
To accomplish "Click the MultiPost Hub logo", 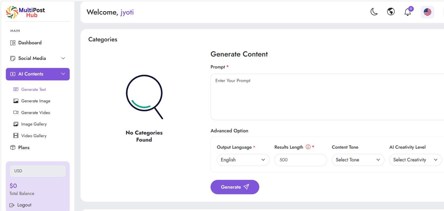I will (26, 12).
